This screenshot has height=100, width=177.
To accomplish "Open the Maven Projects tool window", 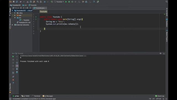I will (167, 36).
